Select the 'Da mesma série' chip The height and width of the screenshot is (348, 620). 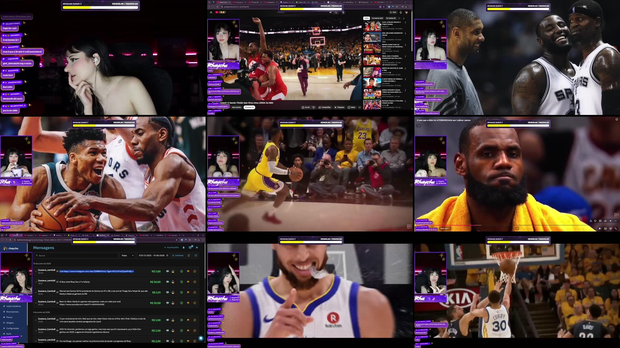[377, 18]
